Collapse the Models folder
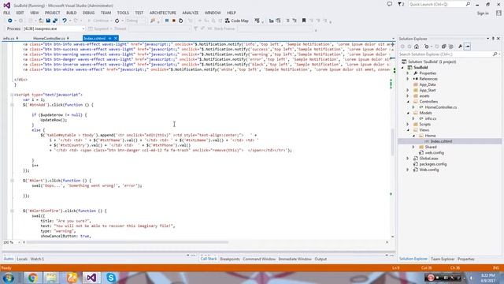The image size is (504, 284). 408,113
